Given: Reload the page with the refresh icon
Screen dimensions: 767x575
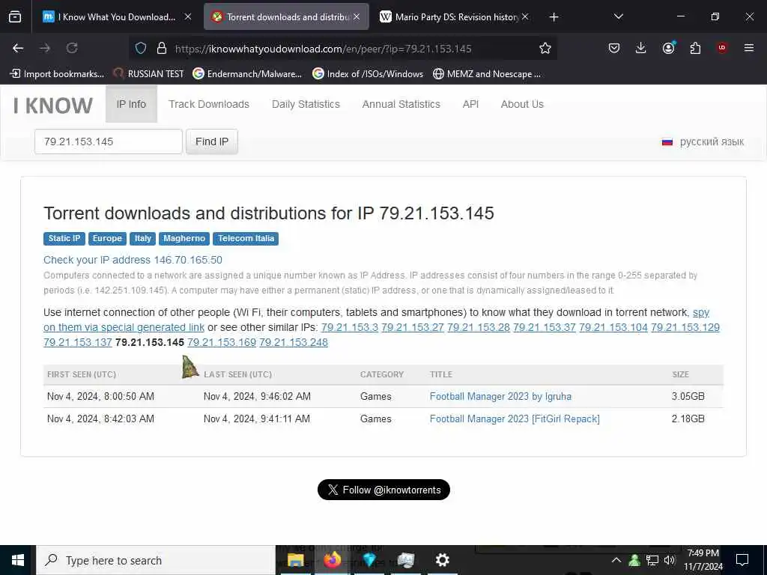Looking at the screenshot, I should tap(72, 48).
